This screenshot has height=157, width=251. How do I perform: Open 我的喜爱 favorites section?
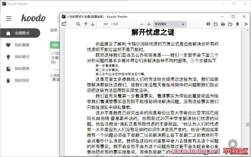pyautogui.click(x=22, y=45)
